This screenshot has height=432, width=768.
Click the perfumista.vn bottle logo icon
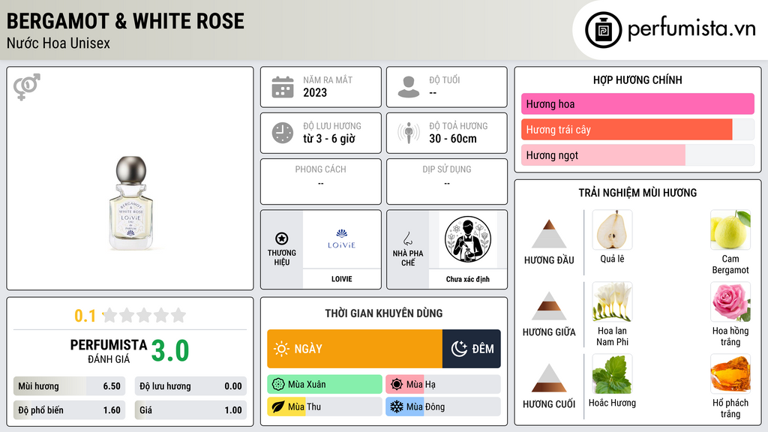pos(604,30)
